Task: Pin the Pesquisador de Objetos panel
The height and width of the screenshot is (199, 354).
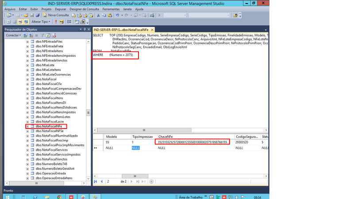Action: tap(85, 29)
